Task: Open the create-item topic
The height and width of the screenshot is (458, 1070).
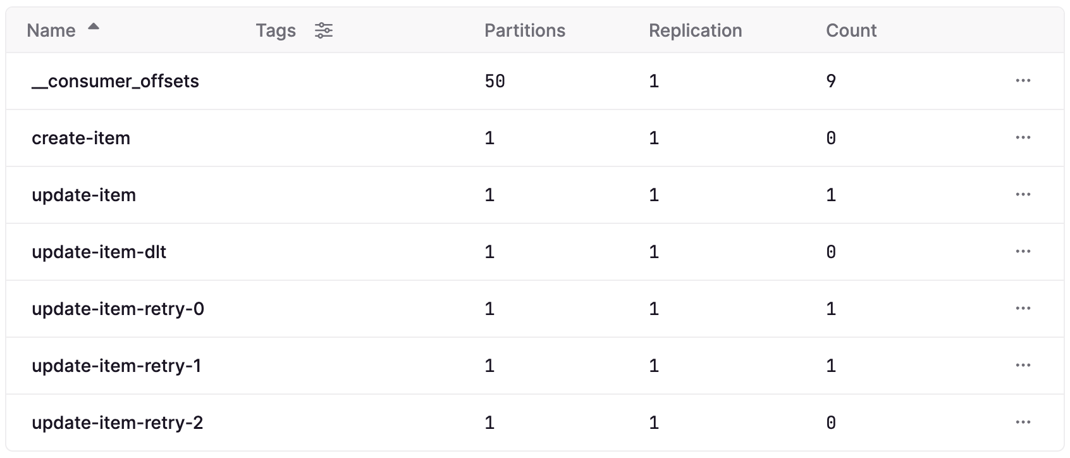Action: [81, 138]
